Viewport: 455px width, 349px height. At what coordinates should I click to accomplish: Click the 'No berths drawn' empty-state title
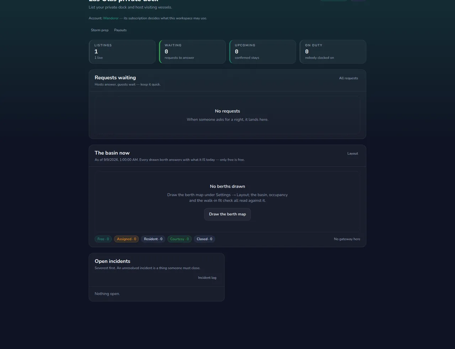point(227,186)
